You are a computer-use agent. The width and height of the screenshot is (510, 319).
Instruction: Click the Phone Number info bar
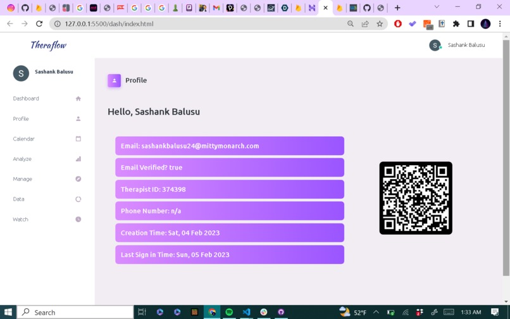(x=230, y=211)
